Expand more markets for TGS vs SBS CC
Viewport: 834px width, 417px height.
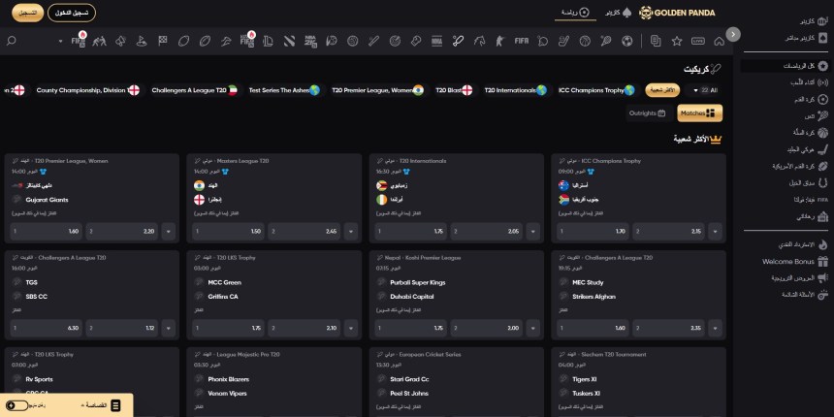click(x=169, y=328)
